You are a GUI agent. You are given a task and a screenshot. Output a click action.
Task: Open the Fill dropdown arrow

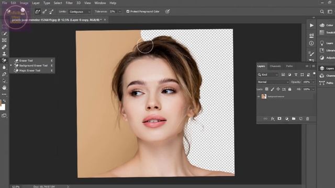pos(314,89)
